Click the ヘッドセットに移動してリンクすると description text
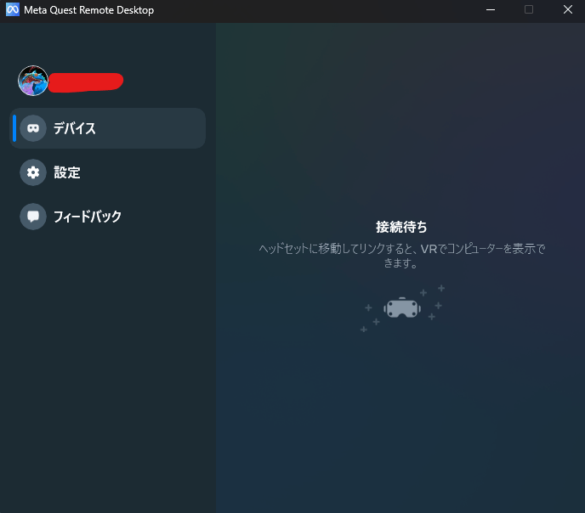Screen dimensions: 585x513 pyautogui.click(x=402, y=256)
